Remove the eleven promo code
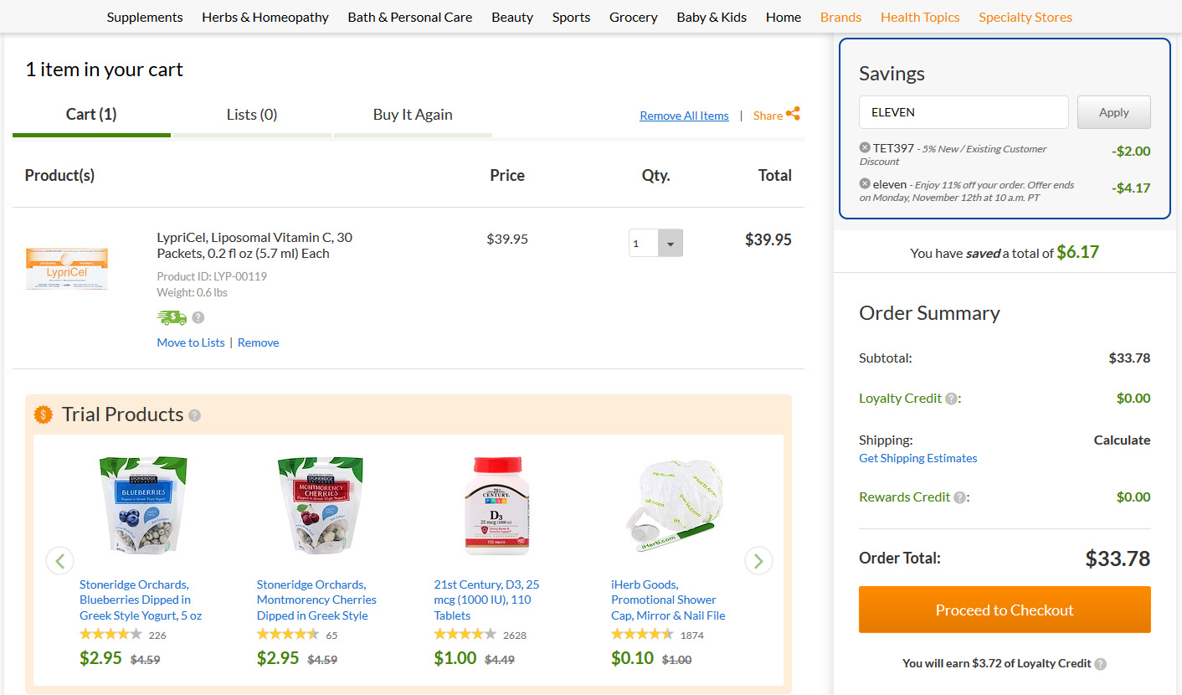Image resolution: width=1182 pixels, height=695 pixels. coord(865,183)
